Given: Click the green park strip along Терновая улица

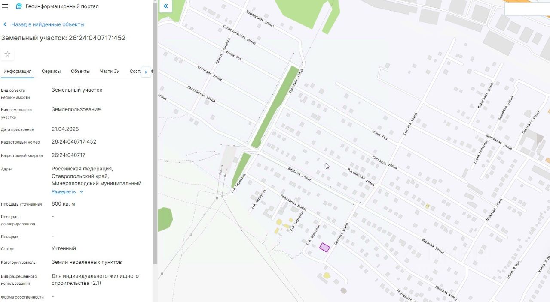Looking at the screenshot, I should click(x=275, y=107).
